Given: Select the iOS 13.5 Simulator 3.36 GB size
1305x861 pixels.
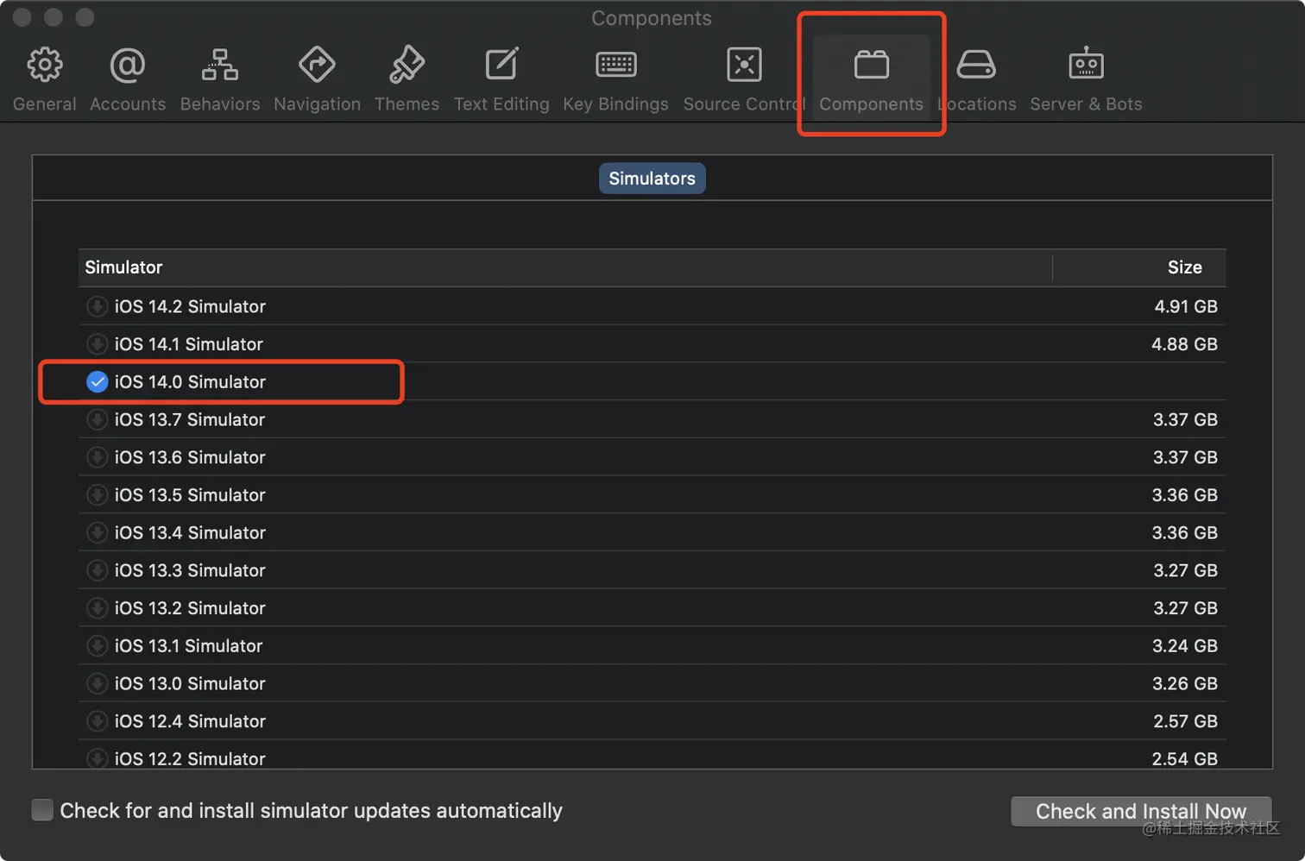Looking at the screenshot, I should [1184, 495].
